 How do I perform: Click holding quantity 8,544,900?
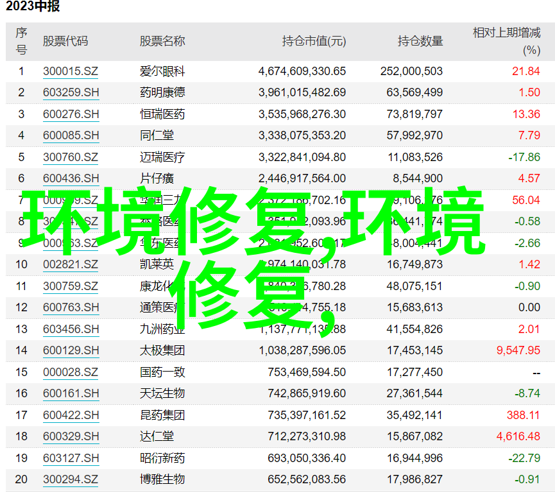tap(418, 178)
